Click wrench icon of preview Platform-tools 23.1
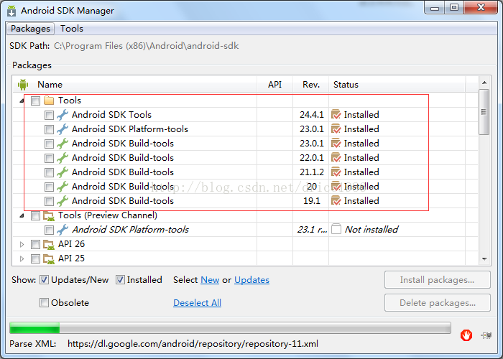503x359 pixels. tap(63, 230)
